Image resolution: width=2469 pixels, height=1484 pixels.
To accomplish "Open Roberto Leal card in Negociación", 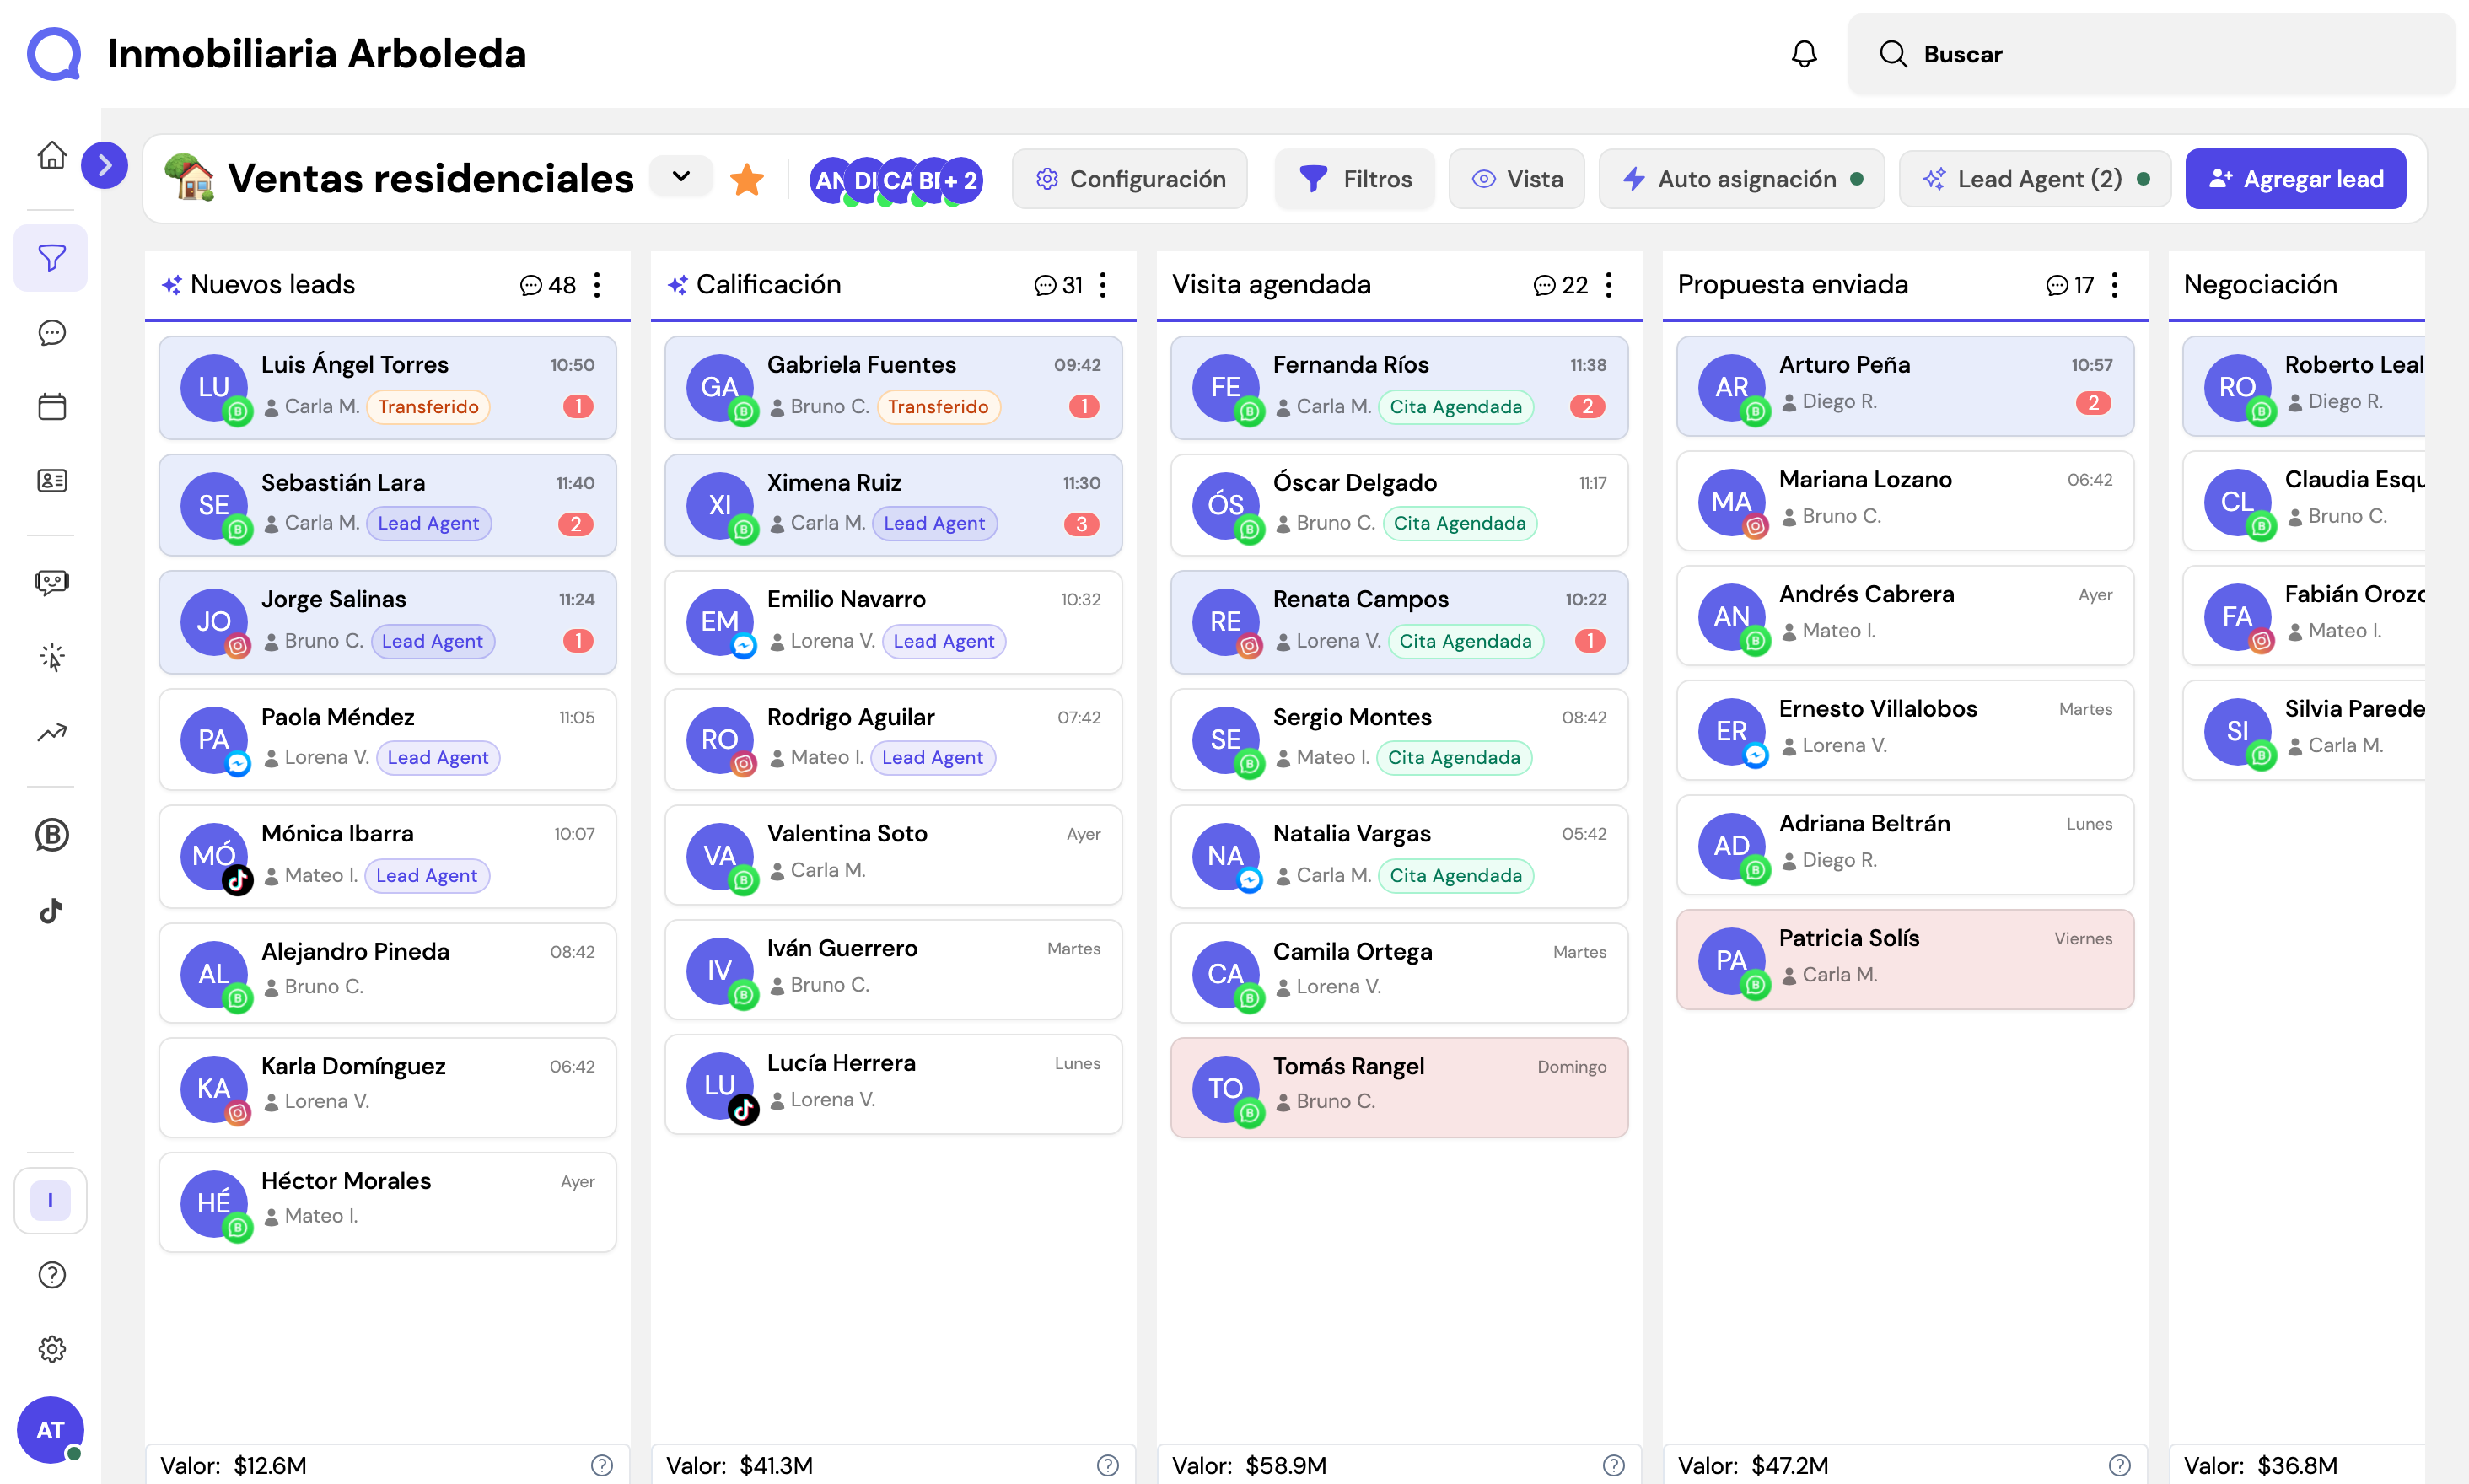I will tap(2304, 386).
